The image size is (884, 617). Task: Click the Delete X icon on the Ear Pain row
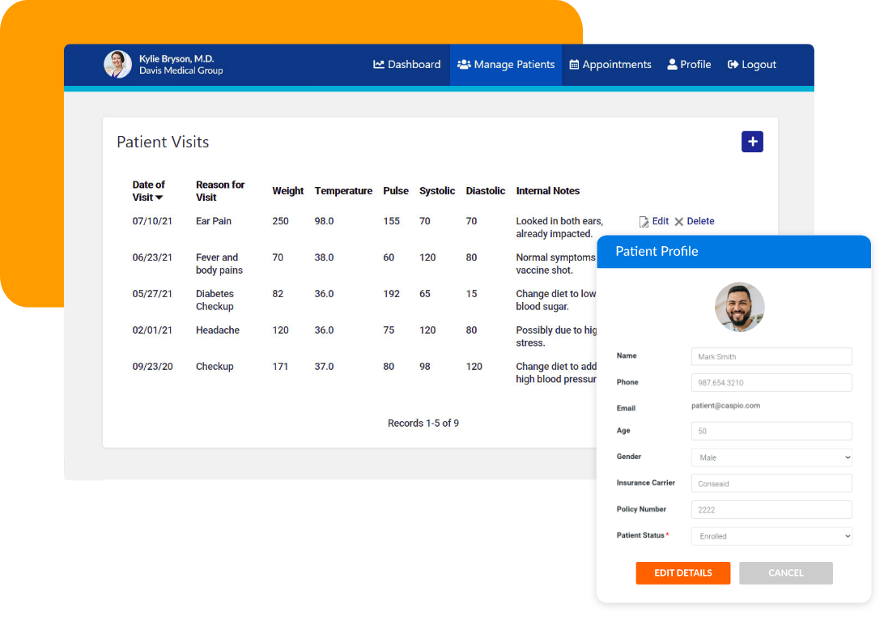pyautogui.click(x=679, y=221)
